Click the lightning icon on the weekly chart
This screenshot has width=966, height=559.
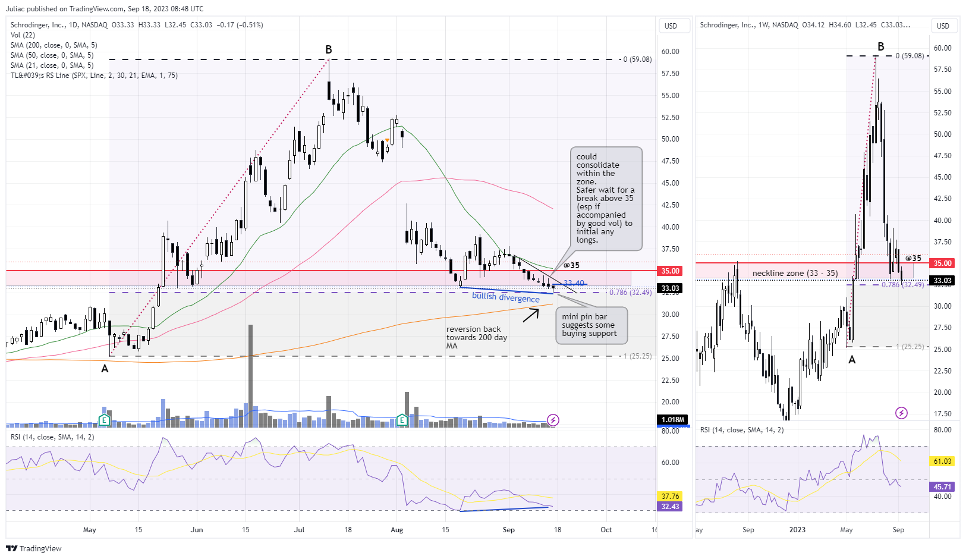coord(901,413)
